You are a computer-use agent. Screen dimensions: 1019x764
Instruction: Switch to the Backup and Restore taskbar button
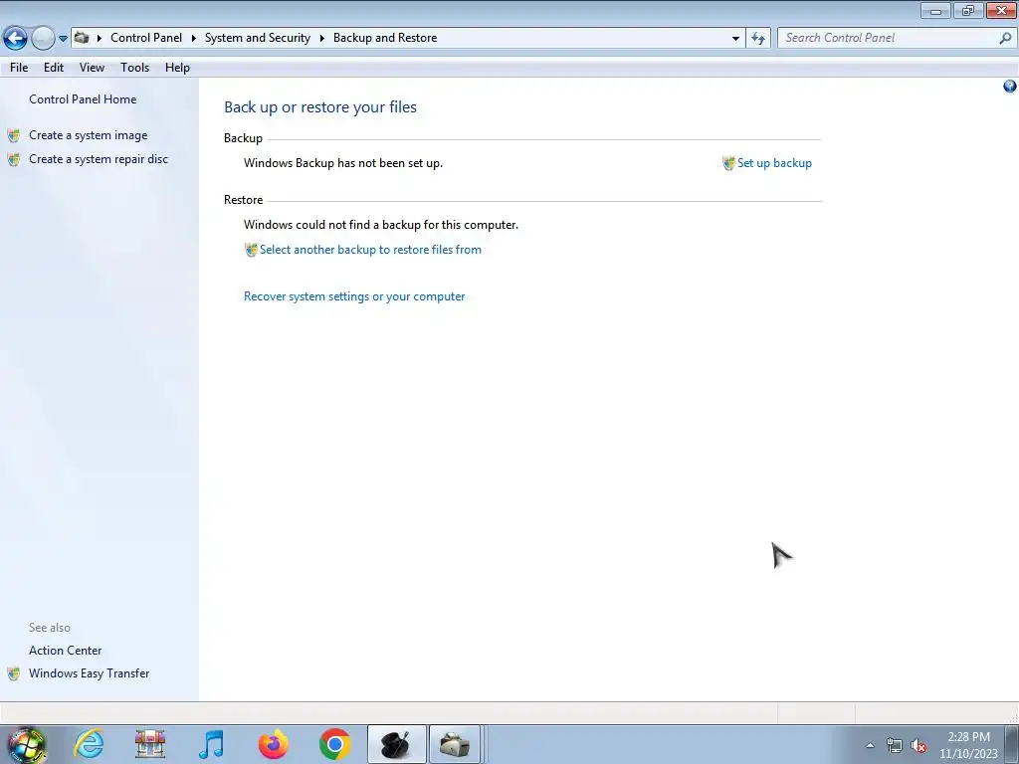point(455,744)
